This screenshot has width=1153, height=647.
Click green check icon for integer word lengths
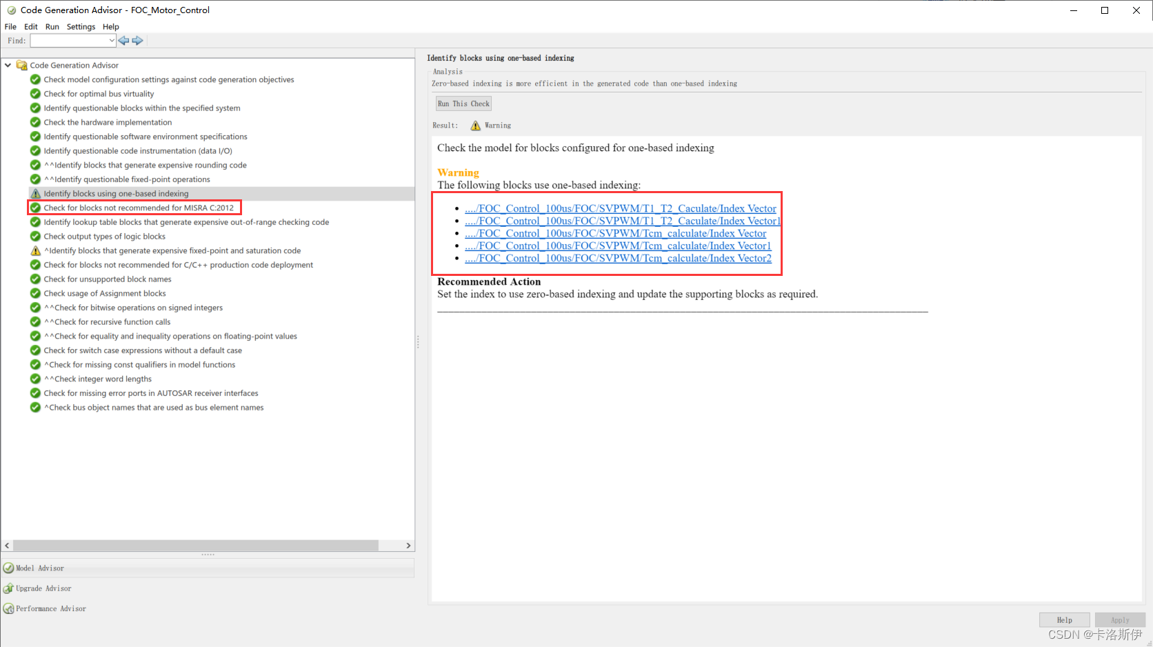coord(36,379)
